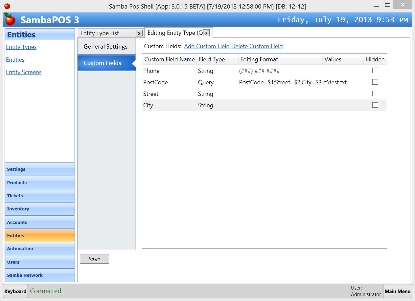Click the Keyboard icon in the status bar
This screenshot has width=415, height=301.
click(x=15, y=291)
